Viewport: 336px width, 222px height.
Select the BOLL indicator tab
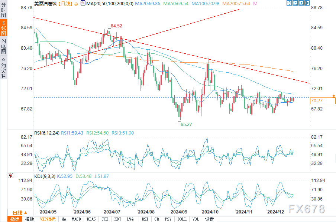(x=182, y=219)
